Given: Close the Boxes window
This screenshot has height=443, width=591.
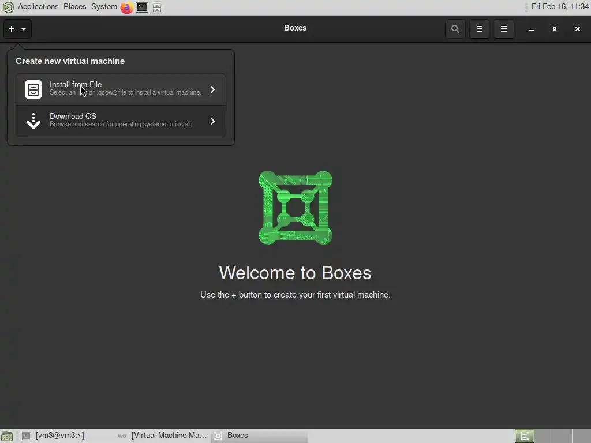Looking at the screenshot, I should (577, 29).
